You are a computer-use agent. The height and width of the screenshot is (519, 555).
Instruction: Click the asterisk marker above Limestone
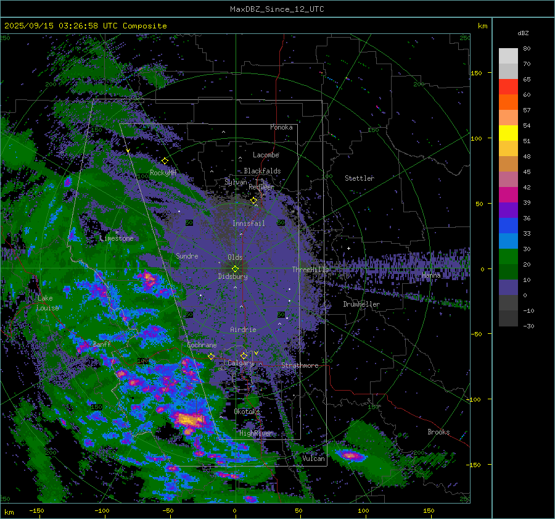117,233
